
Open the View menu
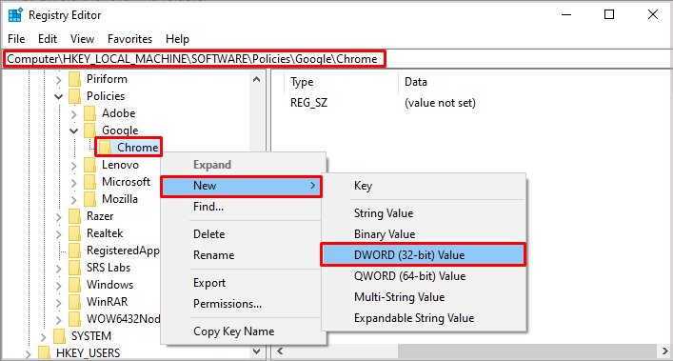pos(82,39)
